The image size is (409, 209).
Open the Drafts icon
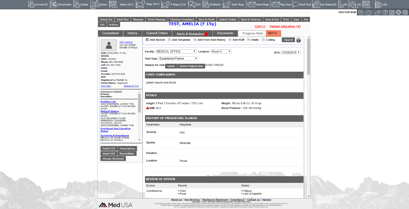coord(209,4)
